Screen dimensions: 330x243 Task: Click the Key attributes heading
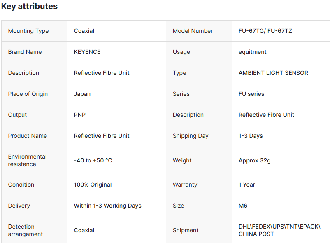pyautogui.click(x=29, y=7)
